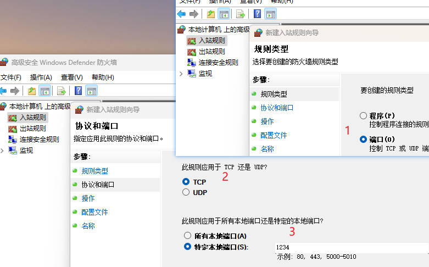Click the up-one-level folder icon in the lower-left window toolbar
This screenshot has height=267, width=429.
point(32,91)
